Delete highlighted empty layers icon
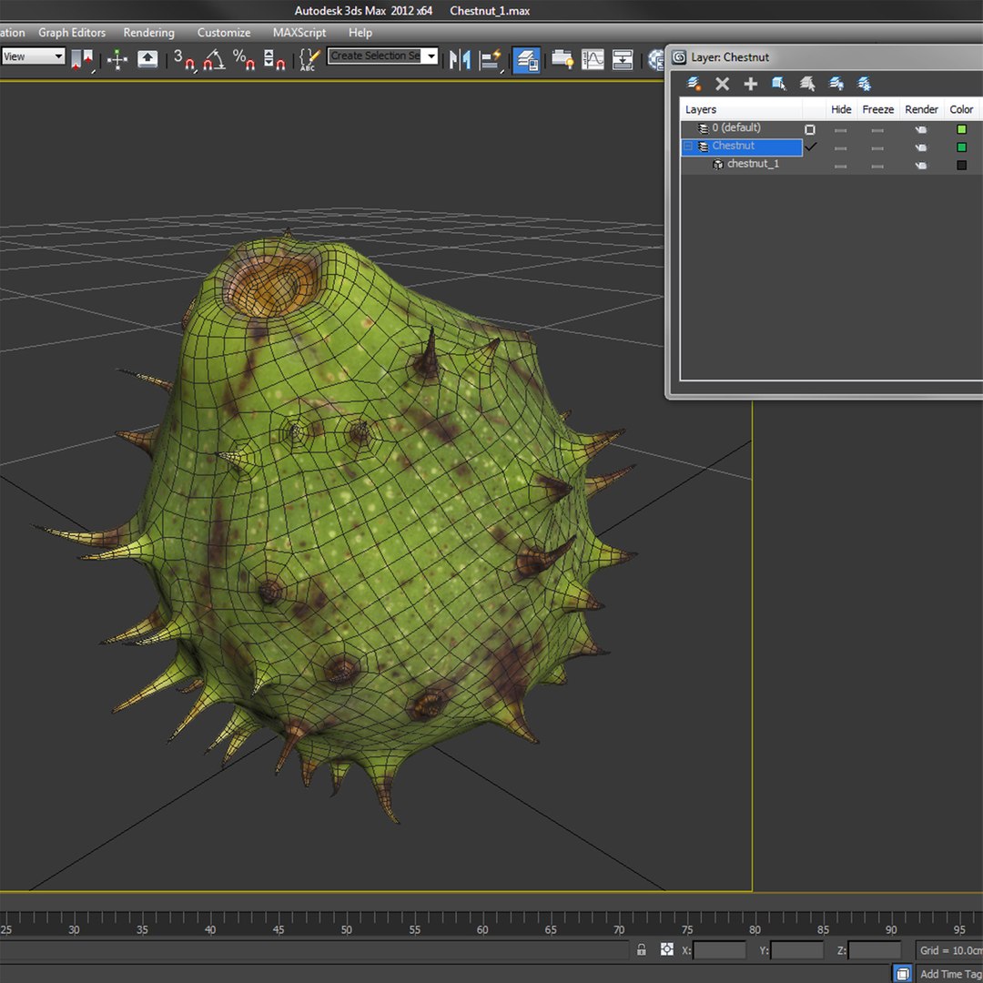This screenshot has width=983, height=983. click(722, 84)
